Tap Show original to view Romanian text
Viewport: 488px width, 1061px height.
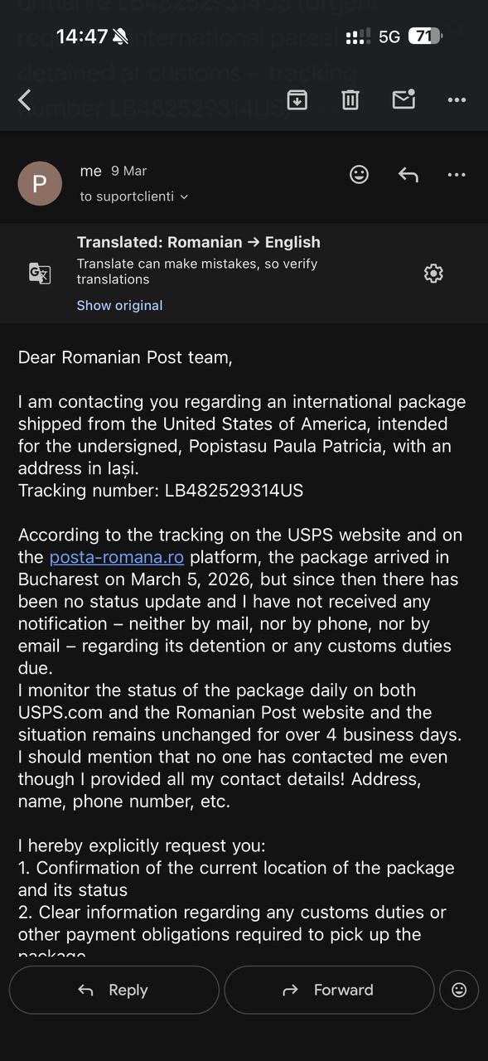(119, 305)
